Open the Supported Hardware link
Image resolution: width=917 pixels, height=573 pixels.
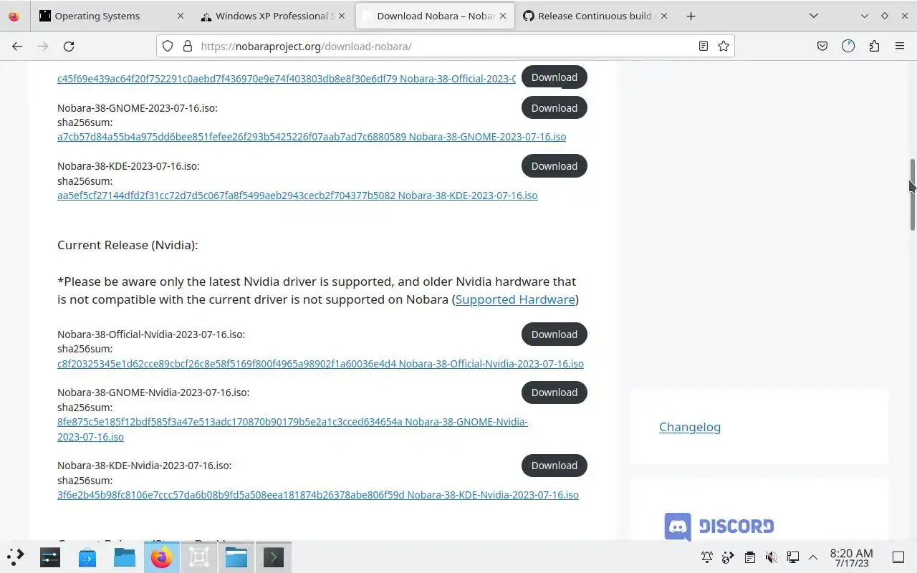click(515, 299)
